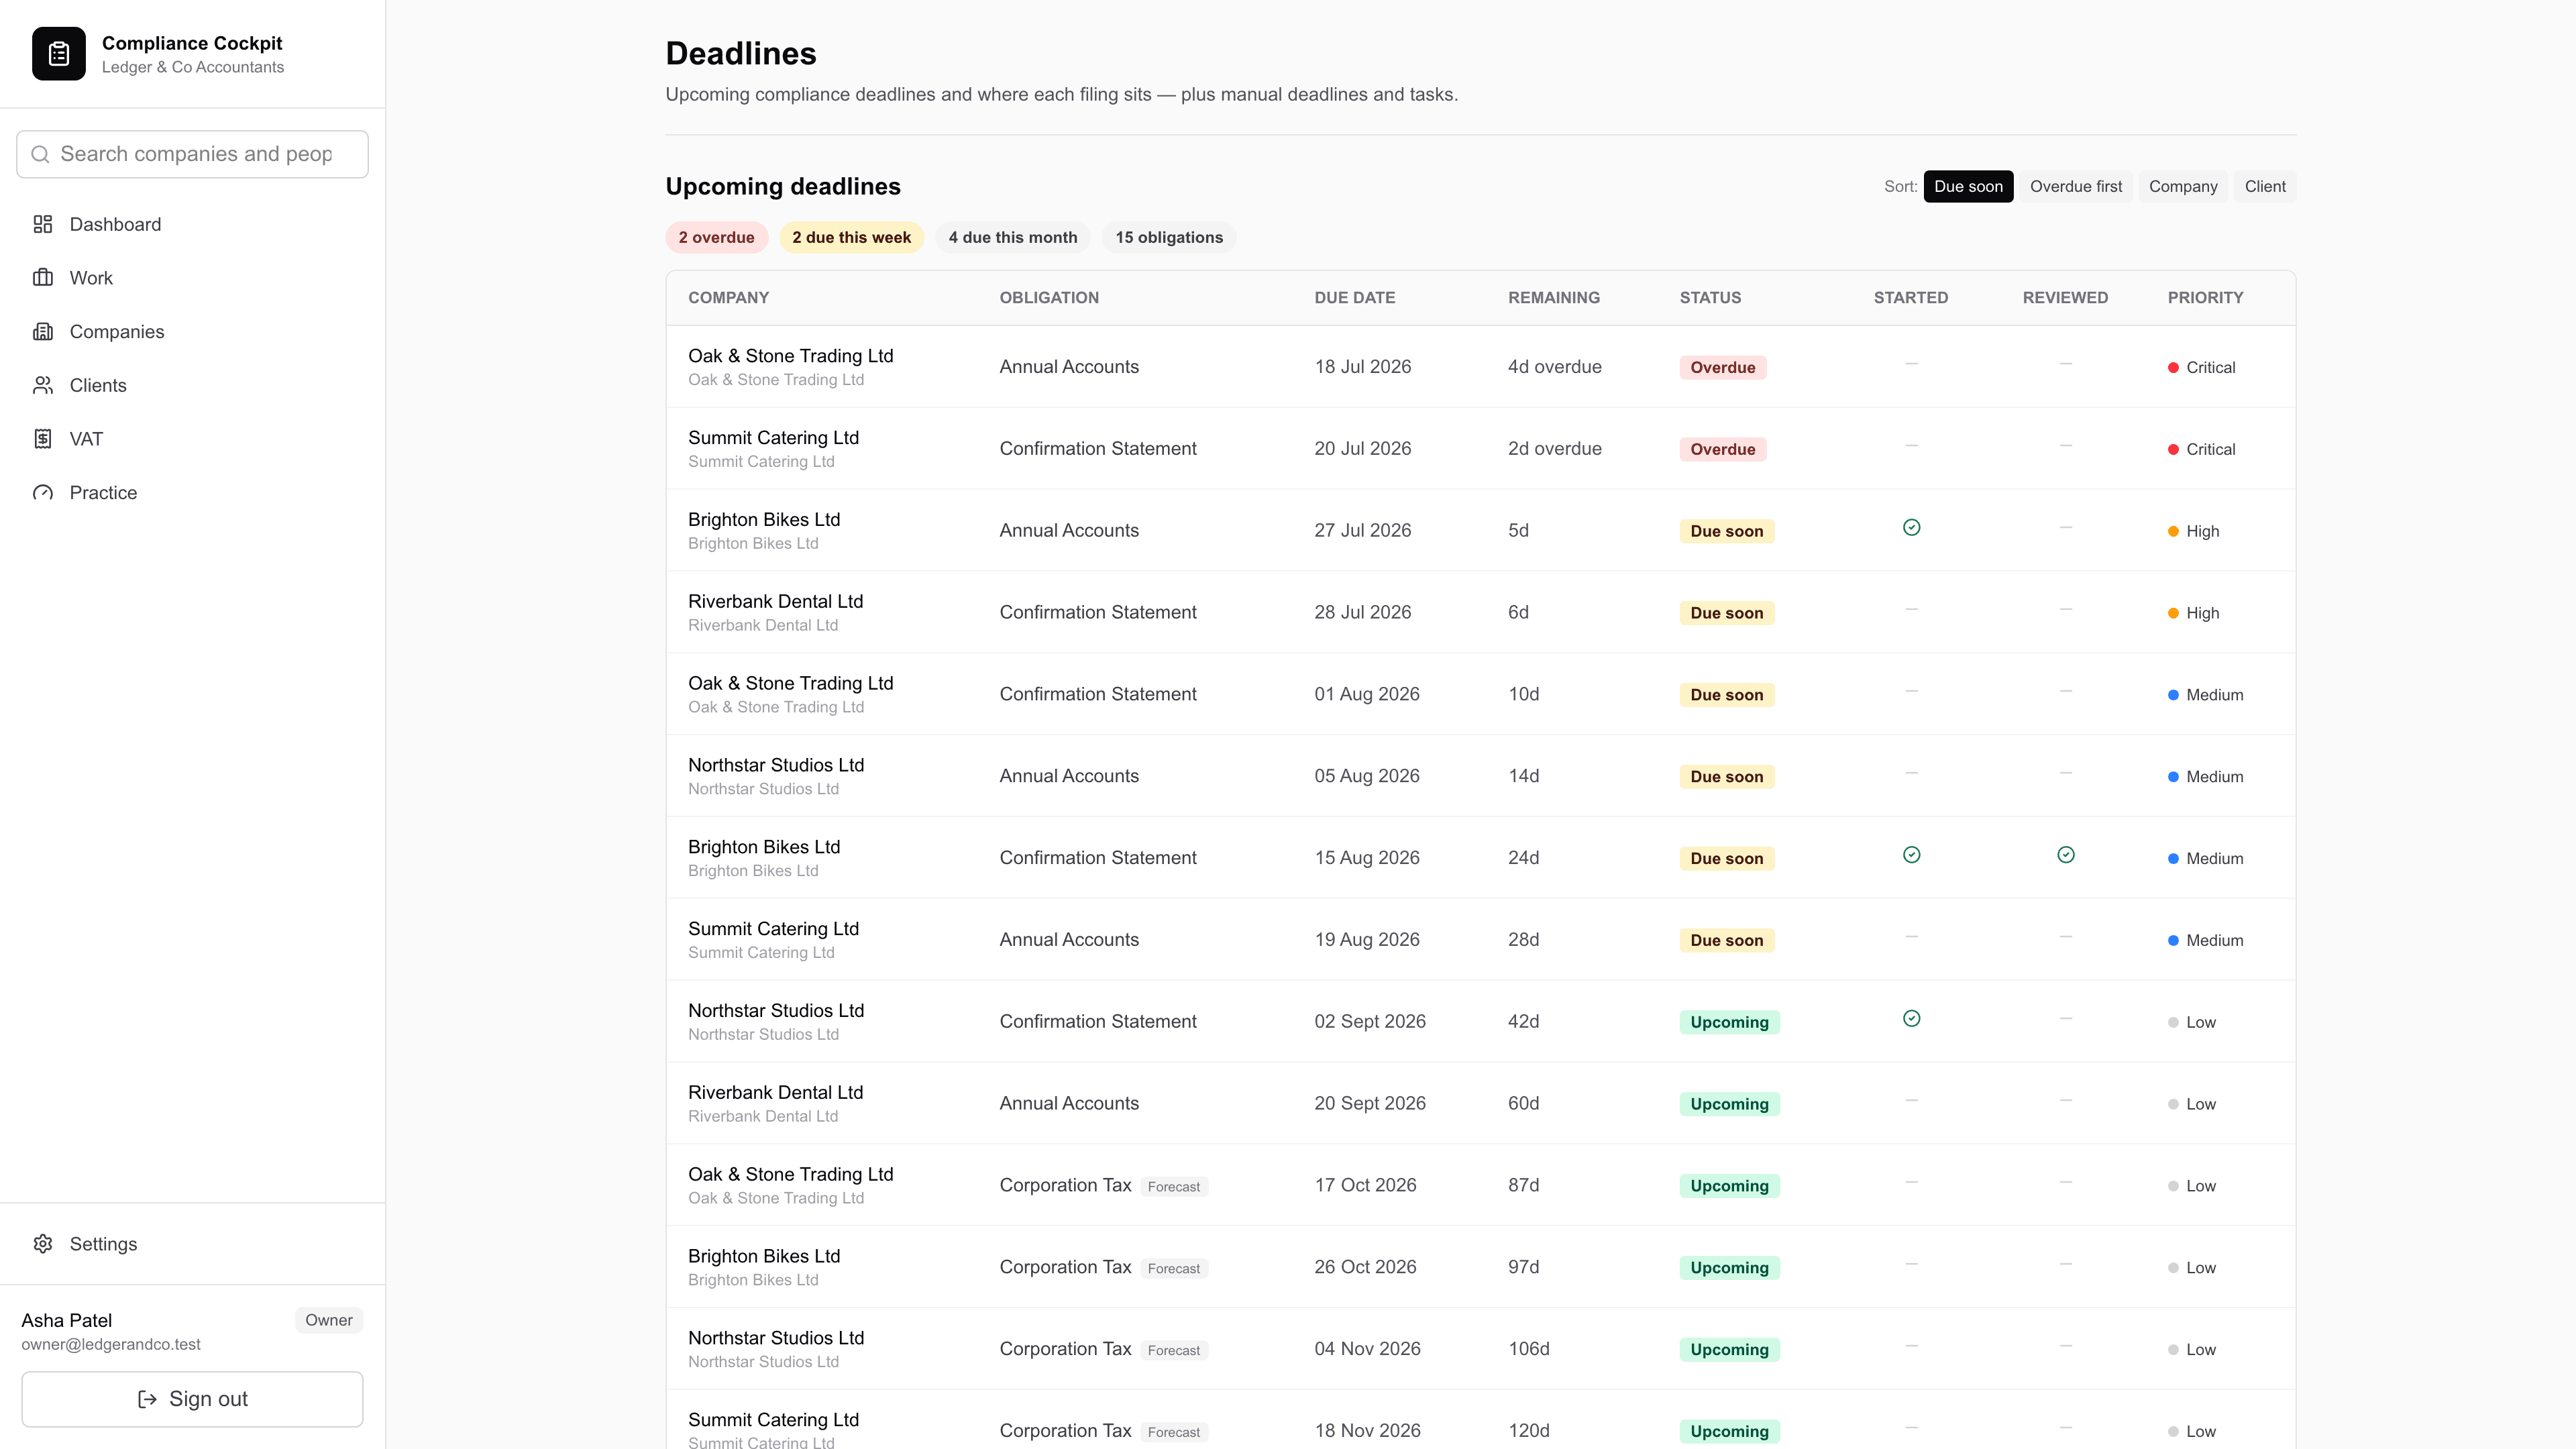Click the COMPANY column header
2576x1449 pixels.
[x=728, y=298]
